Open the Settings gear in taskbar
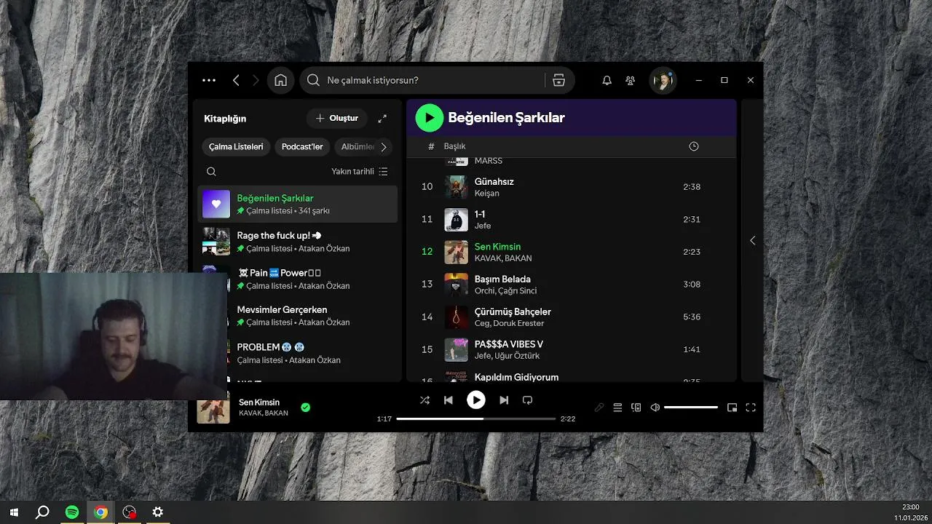The width and height of the screenshot is (932, 524). click(x=158, y=512)
